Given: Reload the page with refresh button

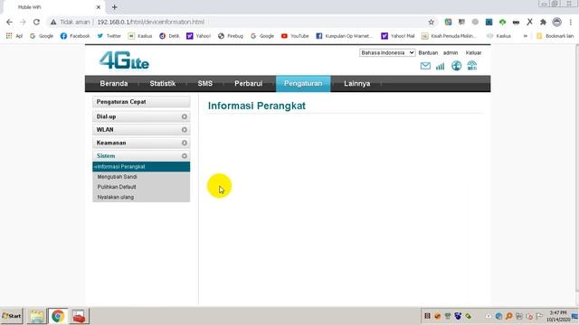Looking at the screenshot, I should click(x=36, y=22).
